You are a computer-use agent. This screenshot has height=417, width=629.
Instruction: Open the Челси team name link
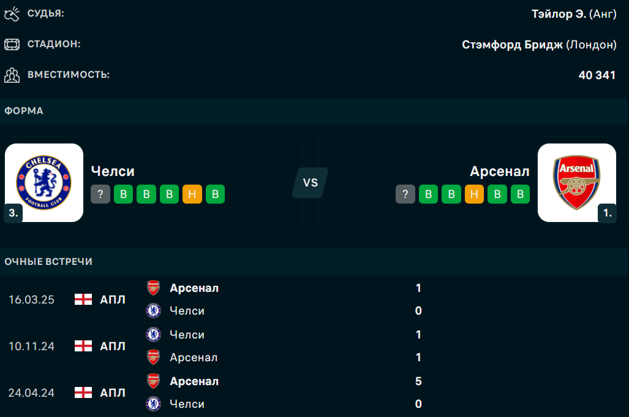coord(113,171)
